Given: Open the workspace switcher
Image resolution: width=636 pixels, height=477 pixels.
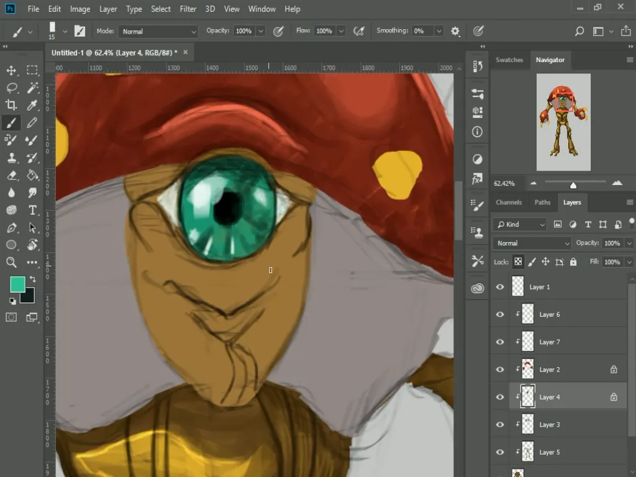Looking at the screenshot, I should 602,31.
